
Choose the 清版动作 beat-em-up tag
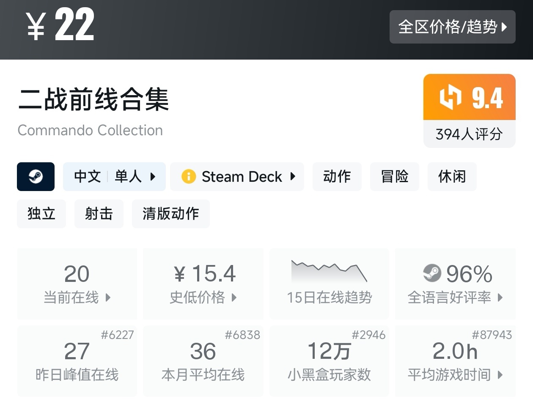pyautogui.click(x=170, y=214)
